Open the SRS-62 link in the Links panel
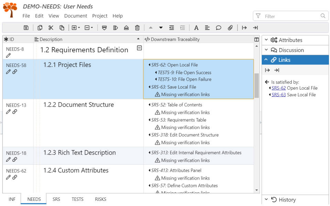The width and height of the screenshot is (330, 206). 278,88
